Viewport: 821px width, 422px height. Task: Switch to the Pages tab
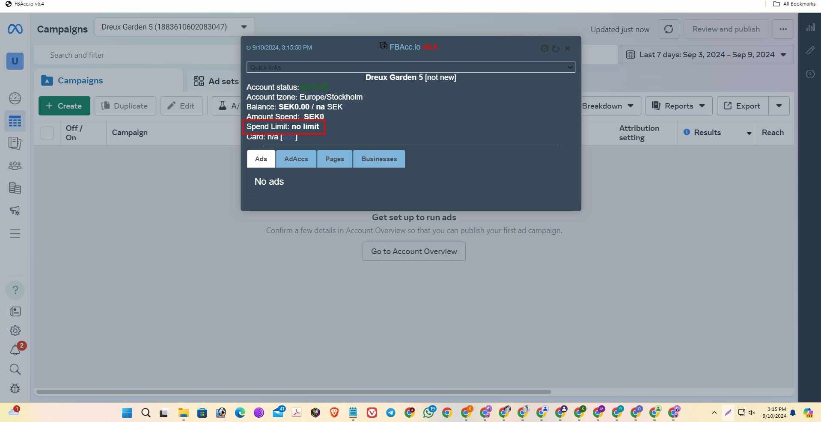coord(335,159)
